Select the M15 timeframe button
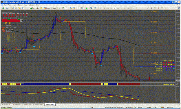 coord(107,8)
